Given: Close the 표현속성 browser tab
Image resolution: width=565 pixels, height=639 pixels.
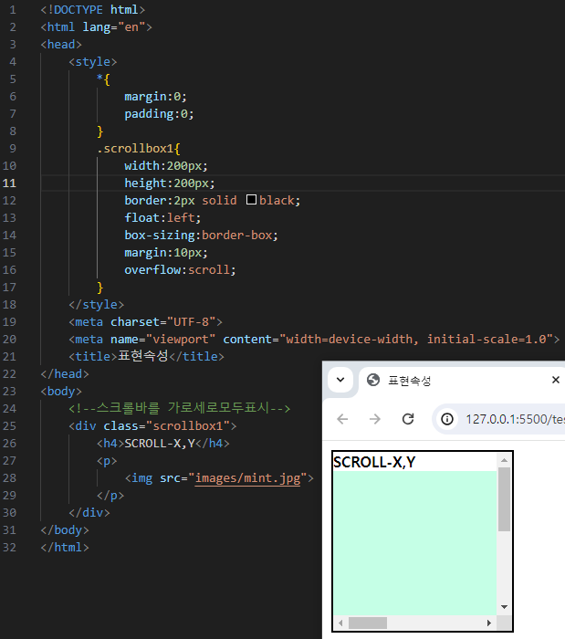Looking at the screenshot, I should tap(556, 380).
